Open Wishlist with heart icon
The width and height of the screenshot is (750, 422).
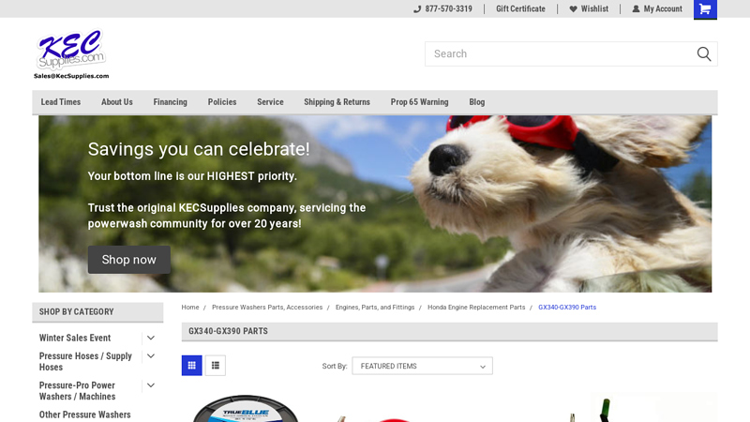(x=588, y=9)
